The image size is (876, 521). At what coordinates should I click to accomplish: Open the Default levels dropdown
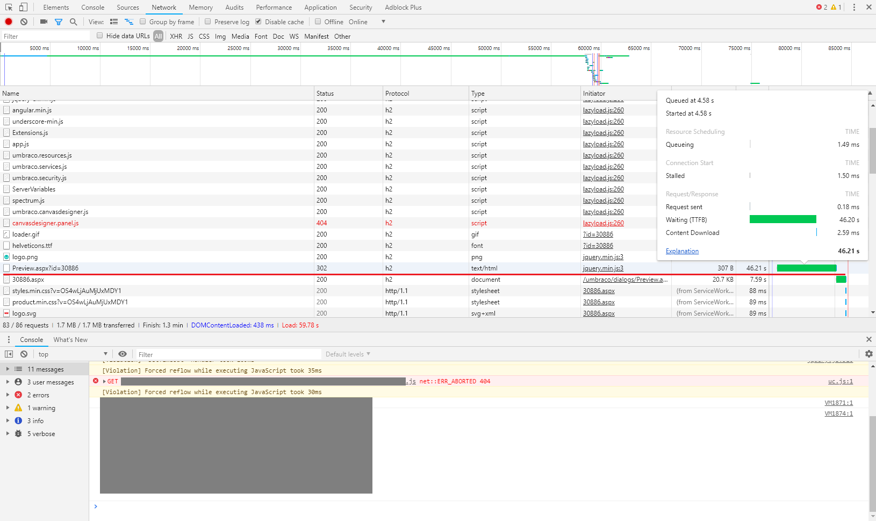coord(347,354)
